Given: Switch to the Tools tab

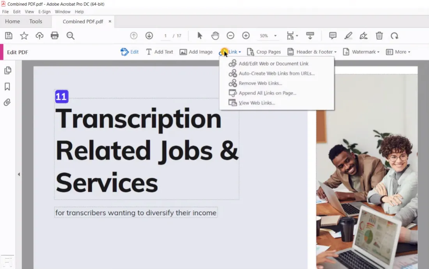Looking at the screenshot, I should point(36,21).
